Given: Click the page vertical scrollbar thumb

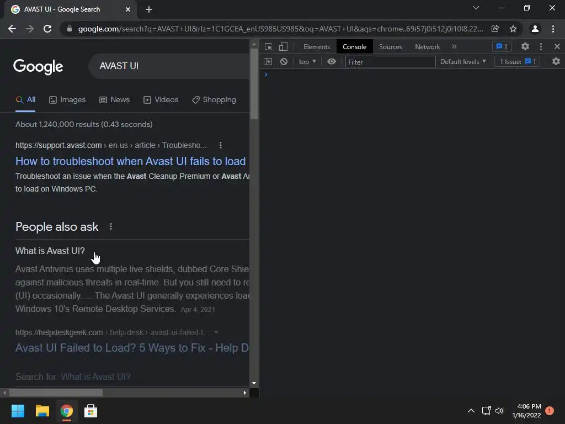Looking at the screenshot, I should coord(254,84).
